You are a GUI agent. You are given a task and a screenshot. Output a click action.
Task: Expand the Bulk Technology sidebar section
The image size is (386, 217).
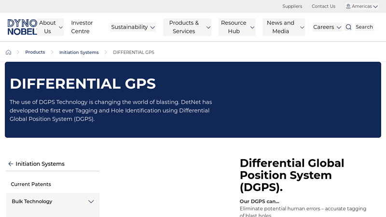click(91, 202)
